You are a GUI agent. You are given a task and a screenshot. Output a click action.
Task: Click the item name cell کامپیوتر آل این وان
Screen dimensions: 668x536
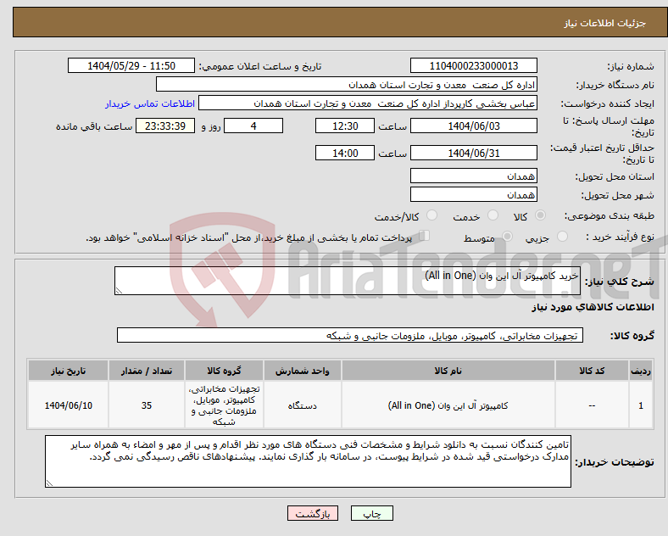(448, 405)
